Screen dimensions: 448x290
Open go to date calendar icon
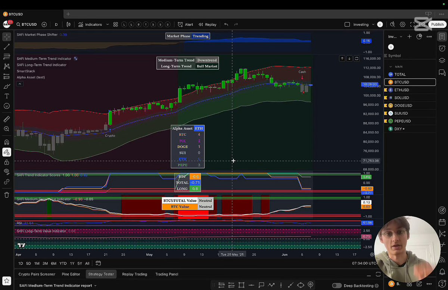pos(98,263)
